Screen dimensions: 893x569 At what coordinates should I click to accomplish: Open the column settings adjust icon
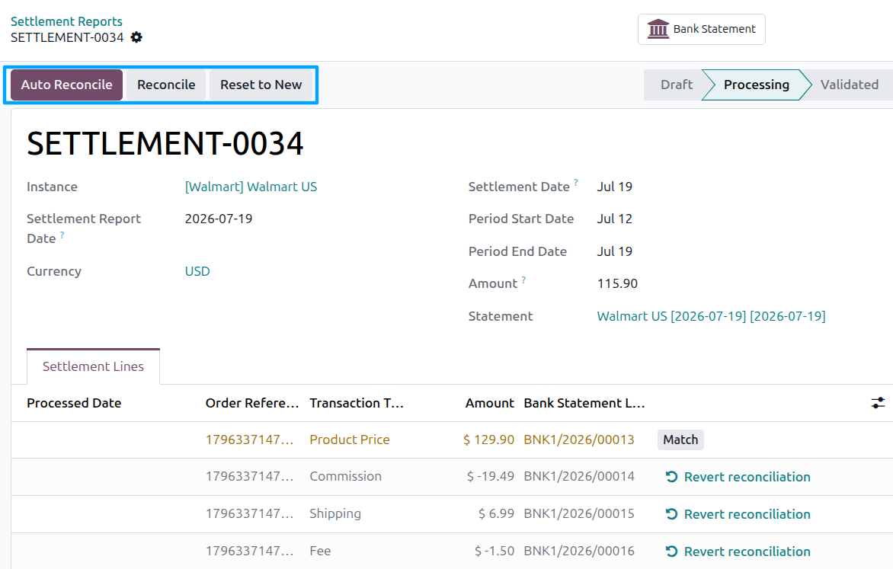[x=878, y=403]
